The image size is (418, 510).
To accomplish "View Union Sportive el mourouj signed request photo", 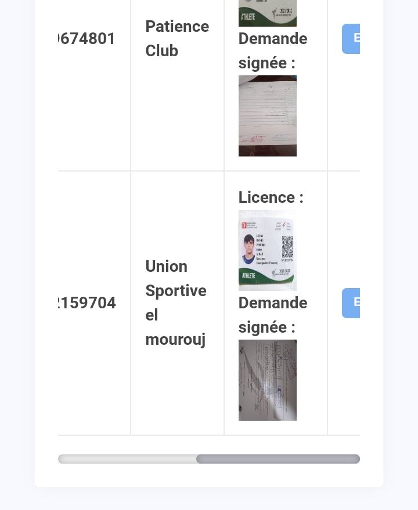I will [267, 380].
